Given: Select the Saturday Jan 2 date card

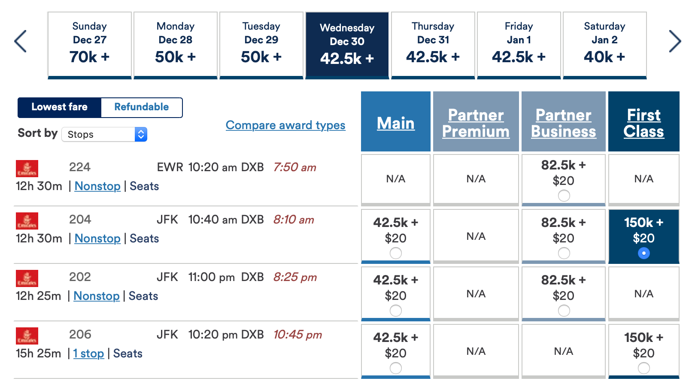Looking at the screenshot, I should 604,45.
